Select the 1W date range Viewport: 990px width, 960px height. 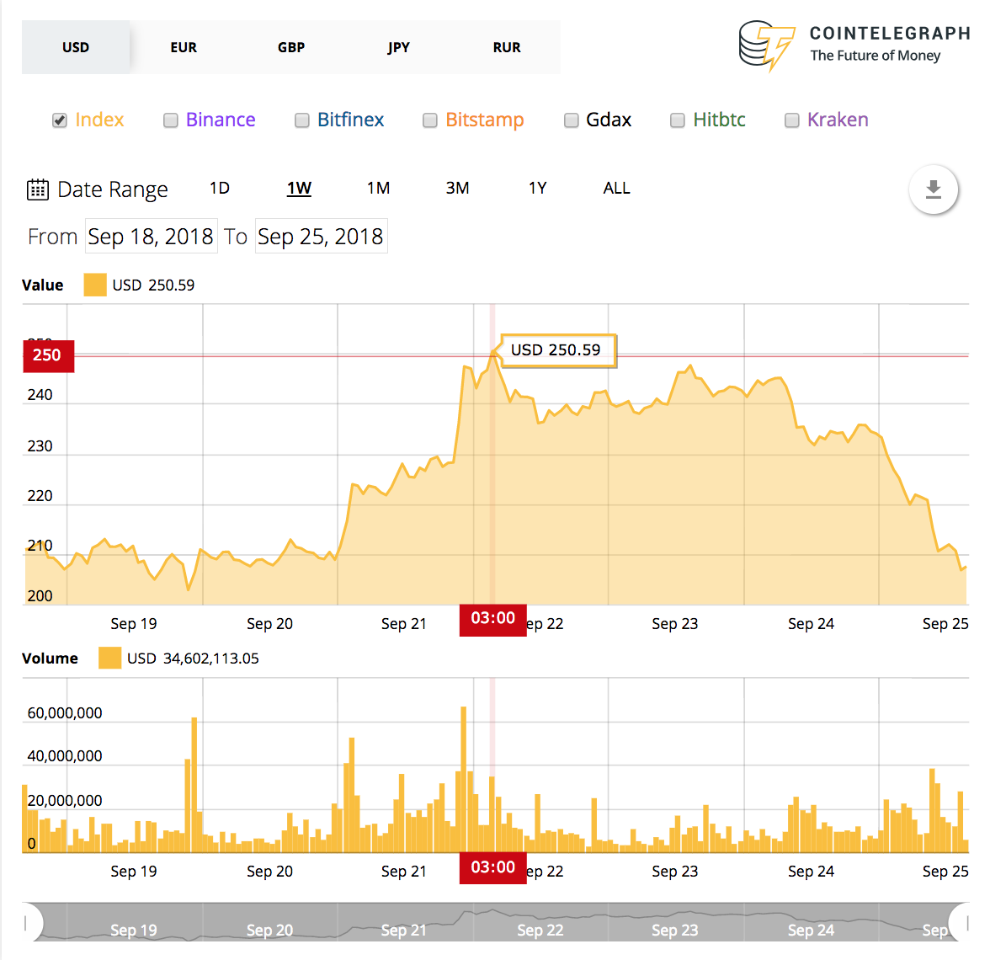click(300, 189)
